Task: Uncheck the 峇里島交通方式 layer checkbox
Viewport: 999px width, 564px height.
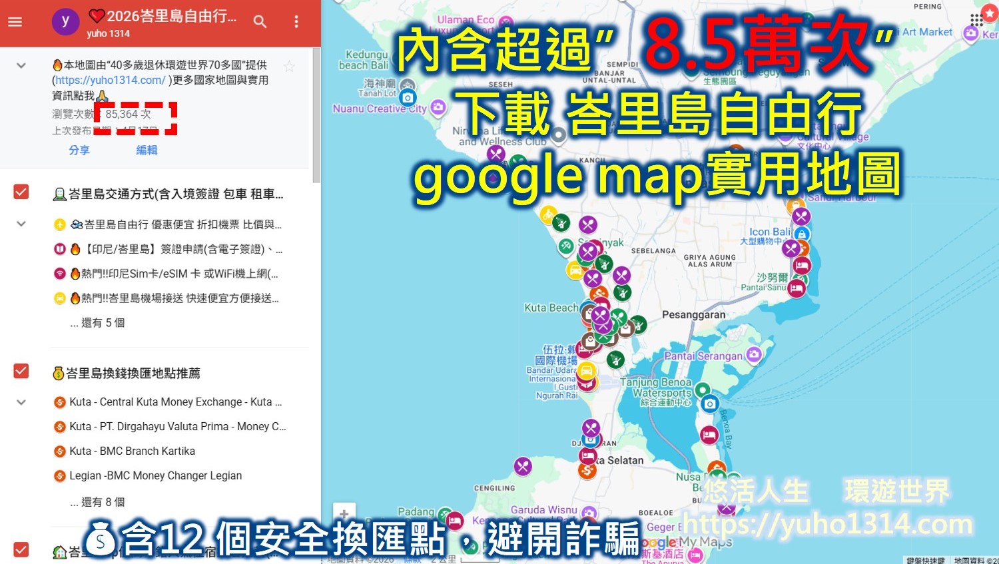Action: click(x=21, y=192)
